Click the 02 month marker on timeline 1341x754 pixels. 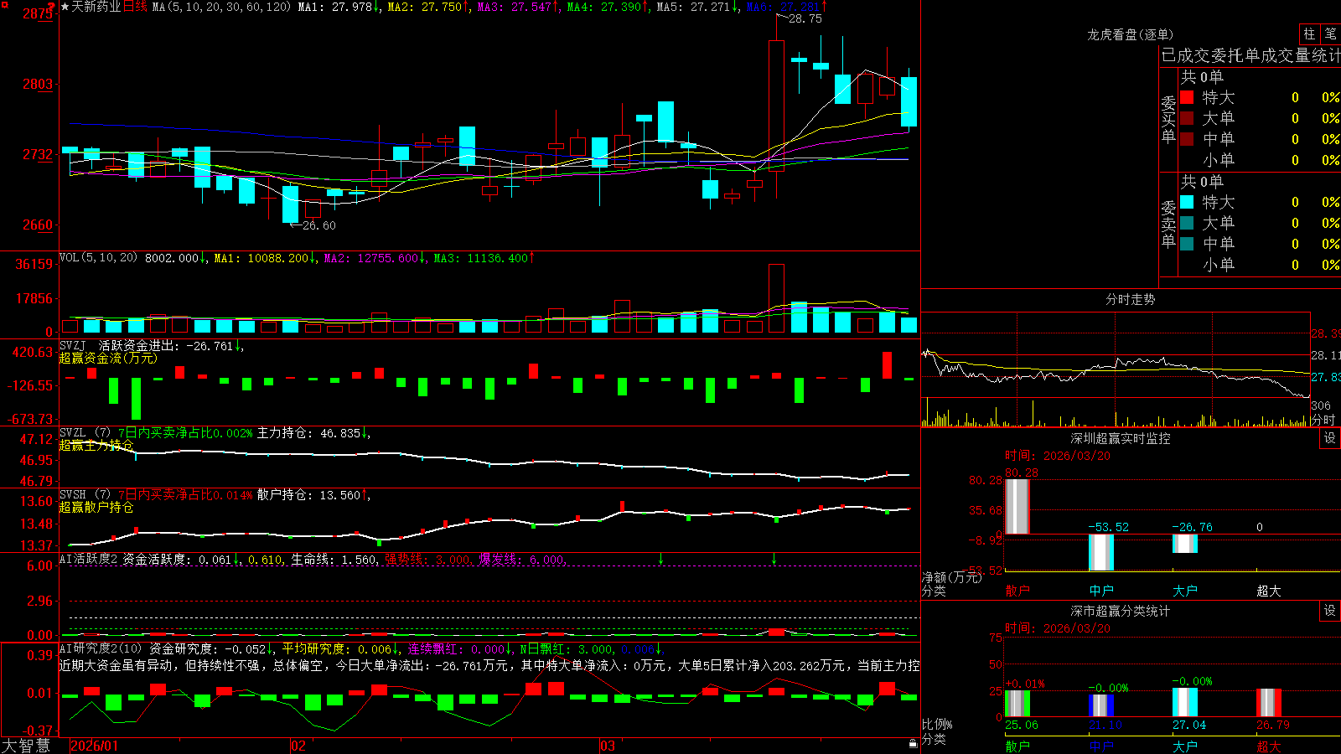298,746
